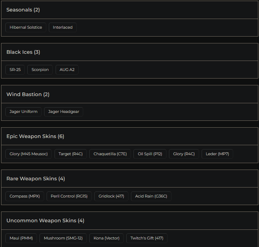Click the Compass (MPX) rare skin
Image resolution: width=259 pixels, height=247 pixels.
(x=25, y=196)
